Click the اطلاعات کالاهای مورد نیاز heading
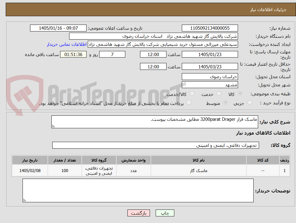 [263, 133]
